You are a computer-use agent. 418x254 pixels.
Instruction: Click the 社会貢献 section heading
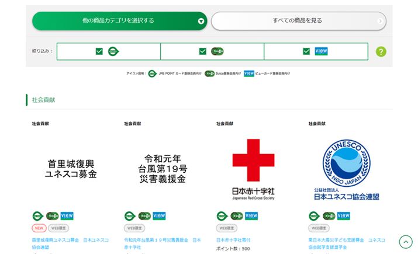[43, 100]
